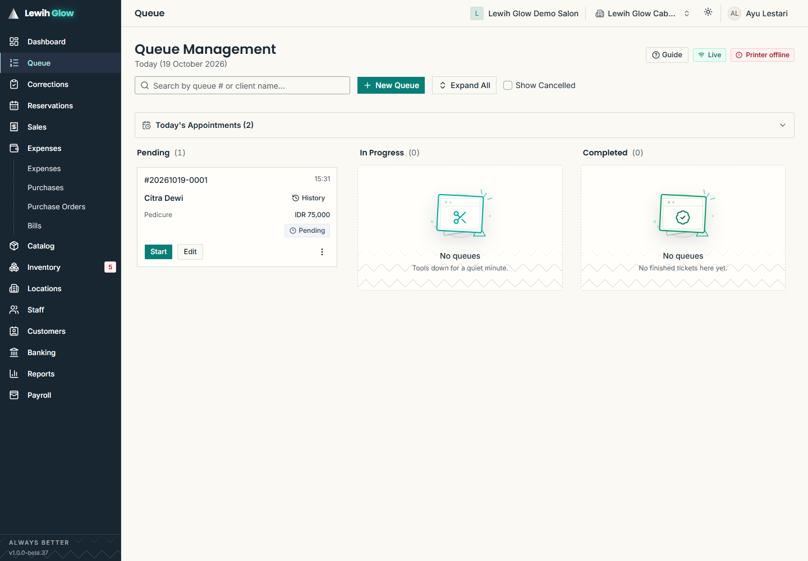Image resolution: width=808 pixels, height=561 pixels.
Task: Open the Expenses sub-item under Expenses
Action: click(x=44, y=168)
